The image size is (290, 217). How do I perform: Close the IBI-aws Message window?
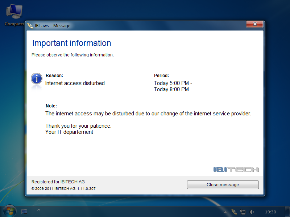(x=254, y=24)
